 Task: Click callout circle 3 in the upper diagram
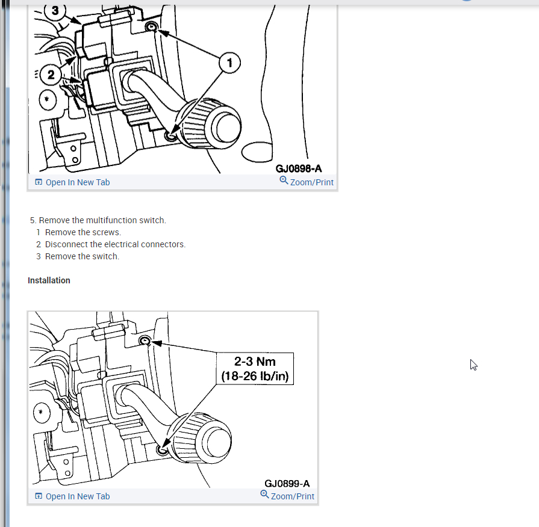pos(55,11)
